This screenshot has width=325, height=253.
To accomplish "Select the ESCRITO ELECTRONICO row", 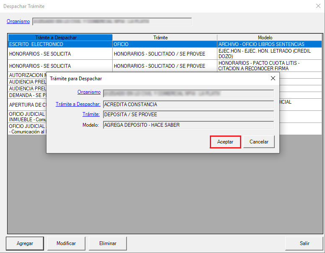I will [60, 44].
